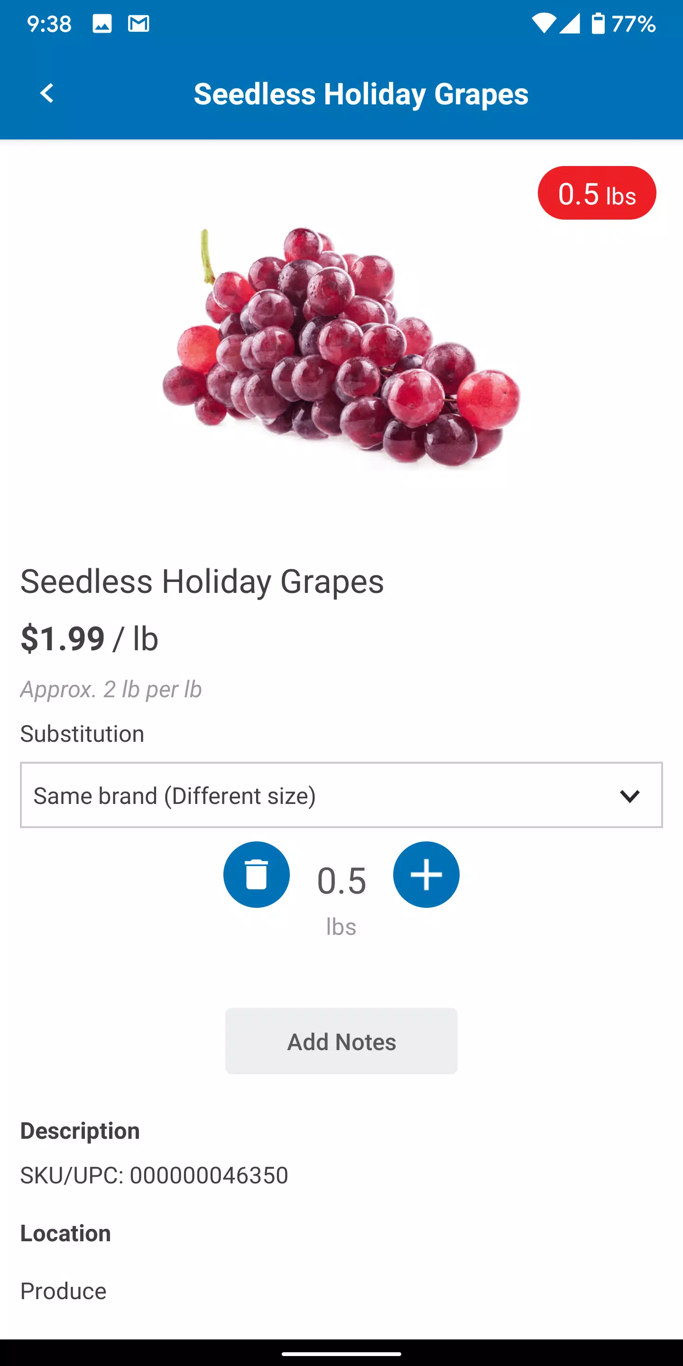Screen dimensions: 683x1366
Task: Remove item with trash icon
Action: 256,875
